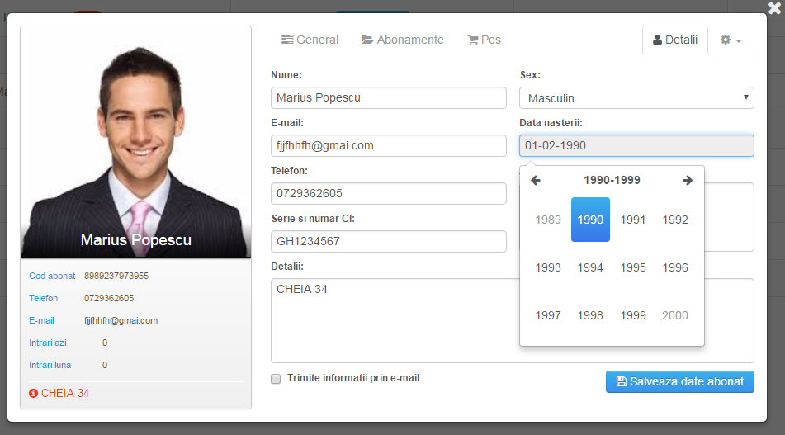Enable Trimite informatii prin e-mail checkbox
Screen dimensions: 785x435
coord(276,379)
